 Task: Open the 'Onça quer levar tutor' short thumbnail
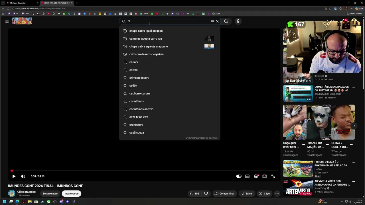click(x=295, y=122)
